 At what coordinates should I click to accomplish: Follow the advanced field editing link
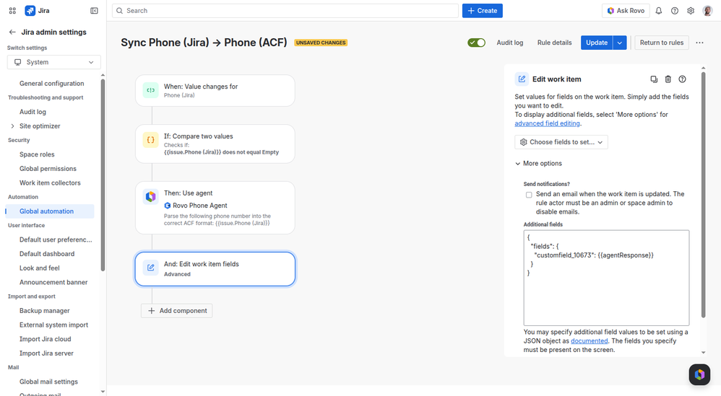547,123
